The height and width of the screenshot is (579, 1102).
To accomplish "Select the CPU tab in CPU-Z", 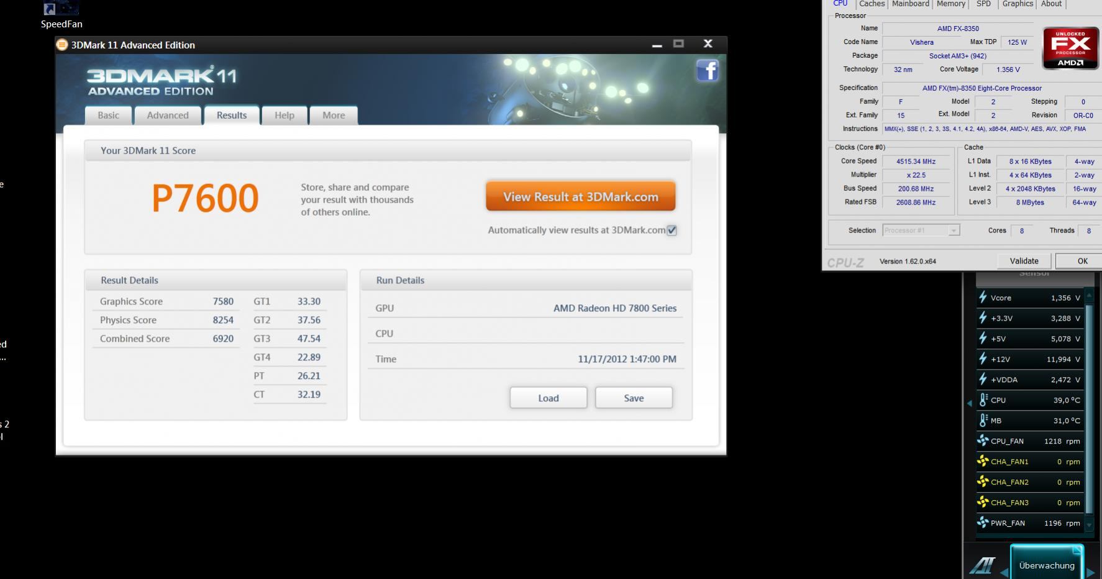I will coord(840,4).
